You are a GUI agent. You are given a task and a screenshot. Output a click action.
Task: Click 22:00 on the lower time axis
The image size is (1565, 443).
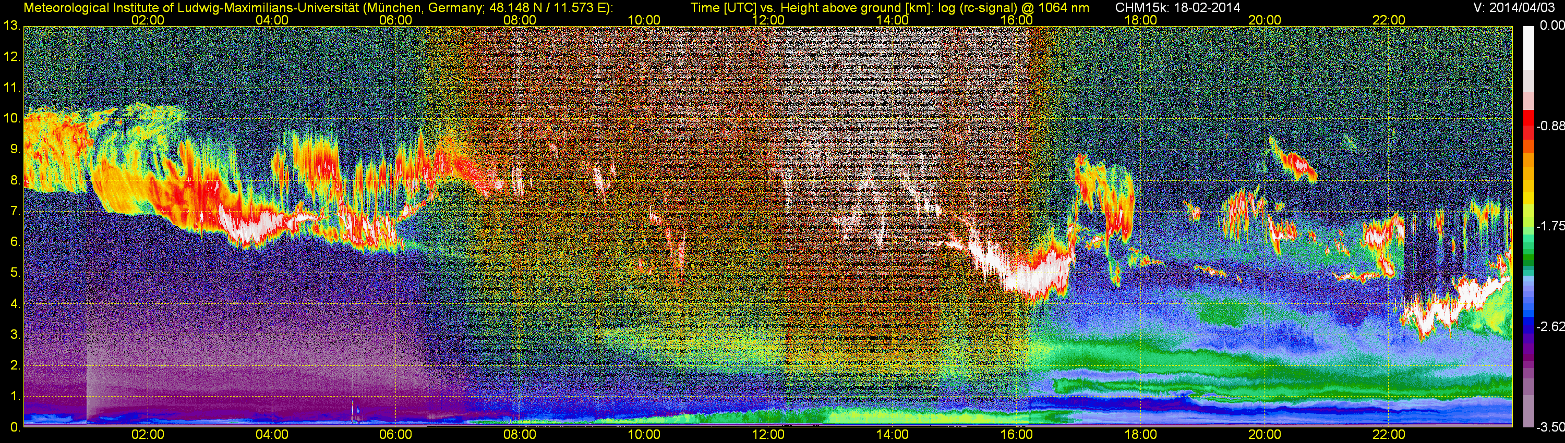tap(1389, 435)
